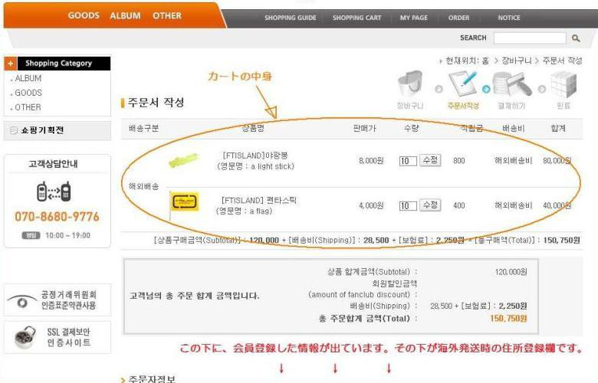This screenshot has height=383, width=598.
Task: Click 장바구니 in the breadcrumb
Action: [517, 61]
